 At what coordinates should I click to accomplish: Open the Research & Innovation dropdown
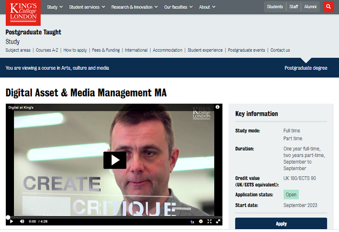pyautogui.click(x=135, y=7)
